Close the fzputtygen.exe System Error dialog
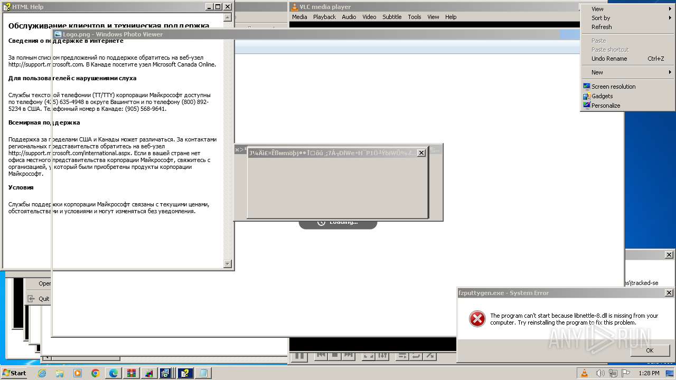 point(669,293)
